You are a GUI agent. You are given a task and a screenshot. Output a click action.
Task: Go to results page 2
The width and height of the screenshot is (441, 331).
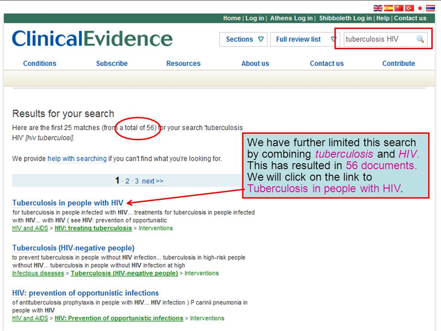pyautogui.click(x=127, y=181)
